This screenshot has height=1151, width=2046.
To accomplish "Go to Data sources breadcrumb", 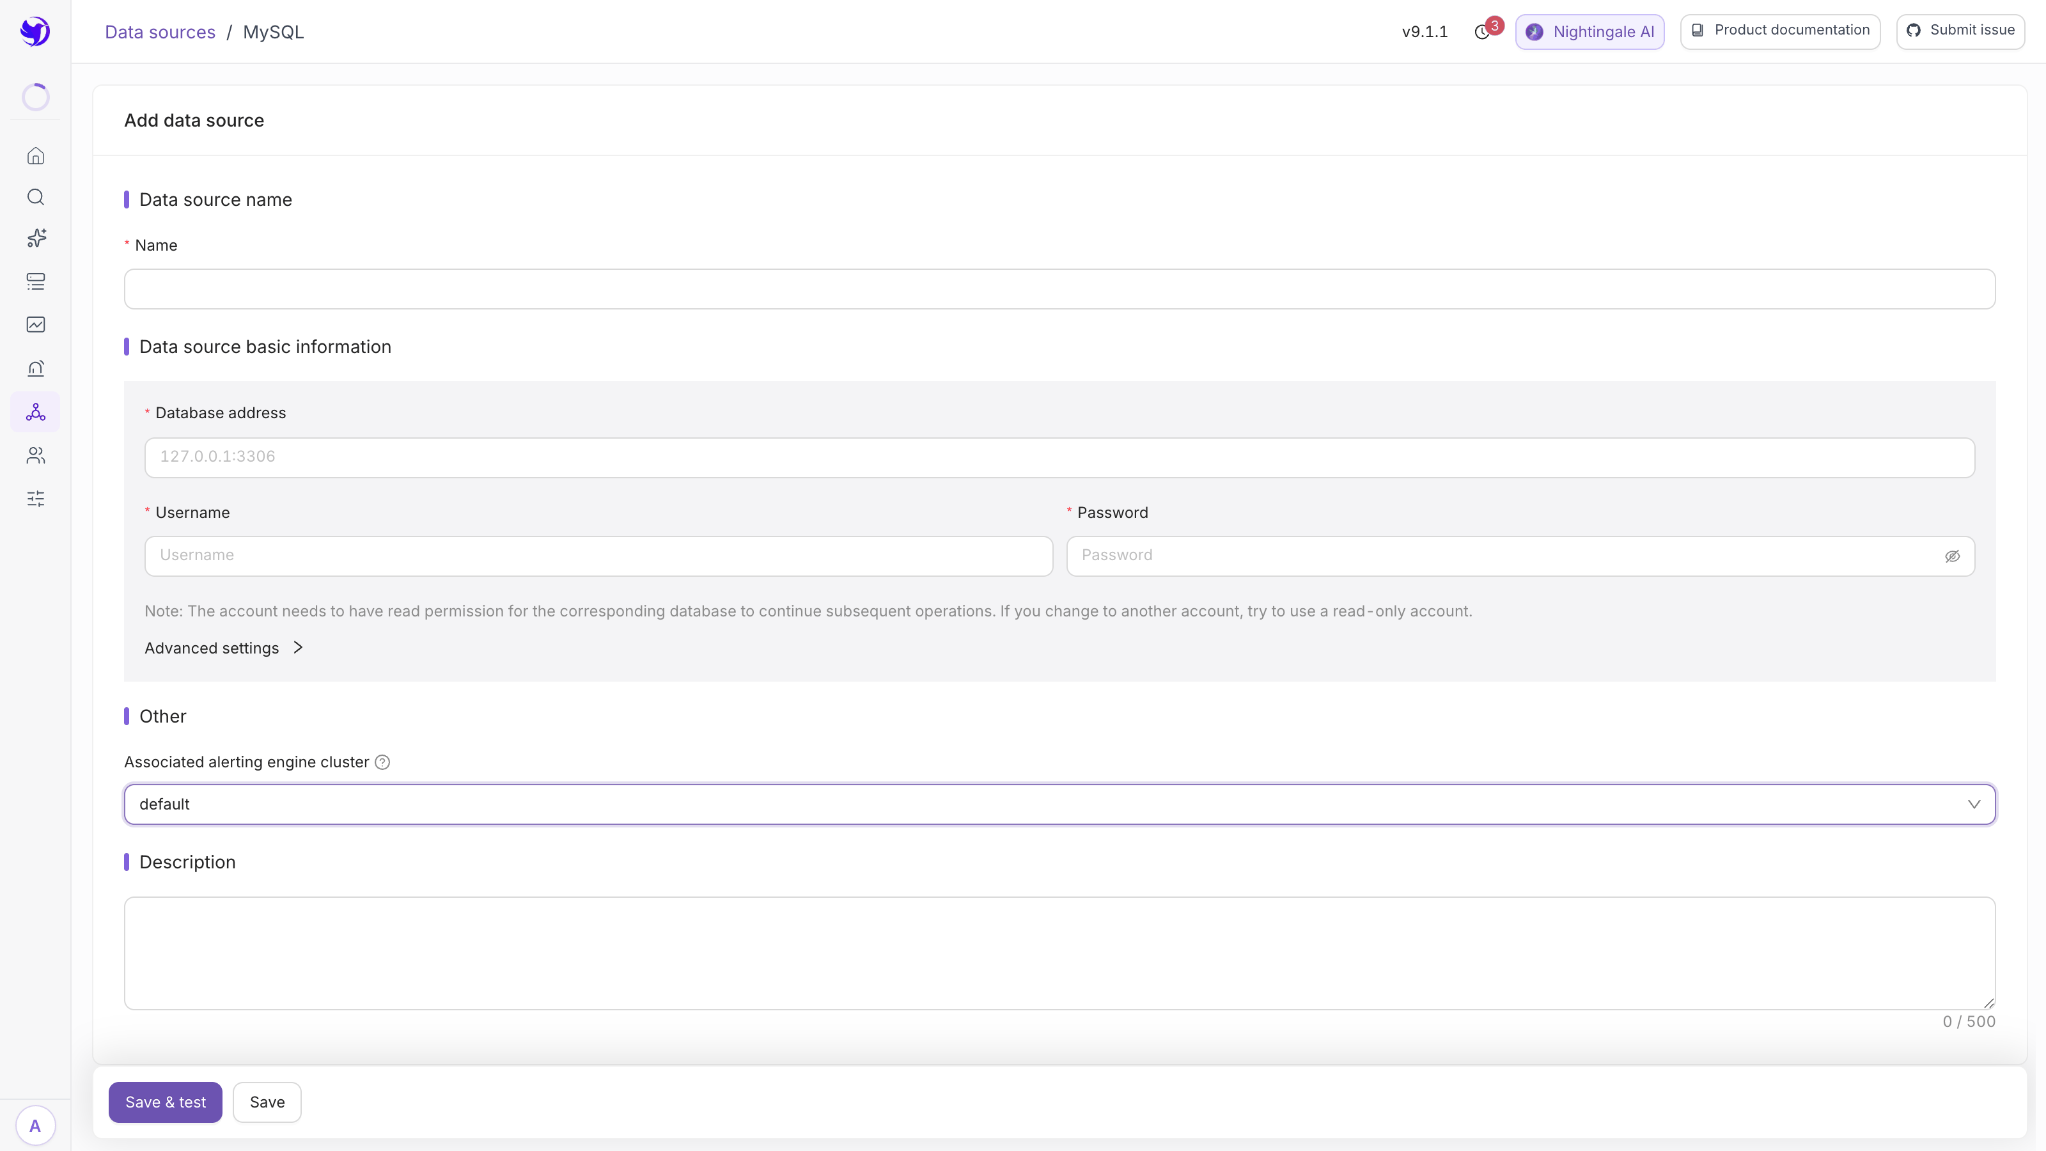I will click(x=160, y=32).
